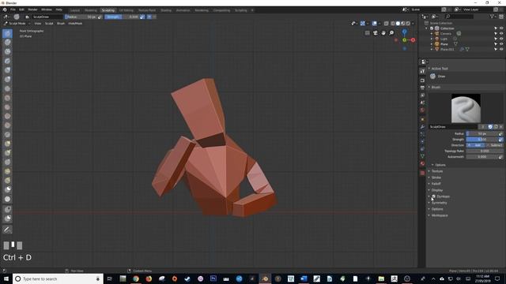Expand the Symmetry panel

tap(439, 203)
